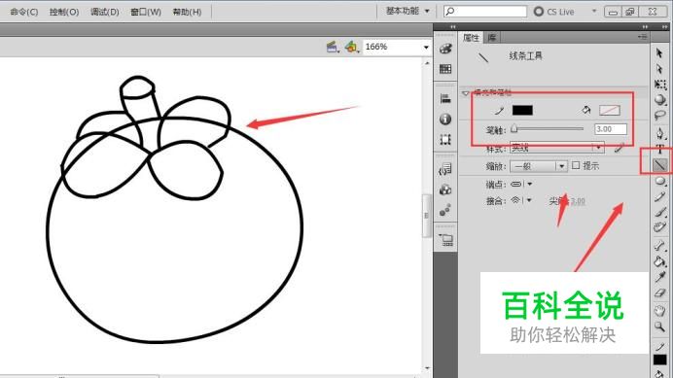Collapse the icon panel dock double arrows
Viewport: 673px width, 378px height.
click(x=453, y=27)
